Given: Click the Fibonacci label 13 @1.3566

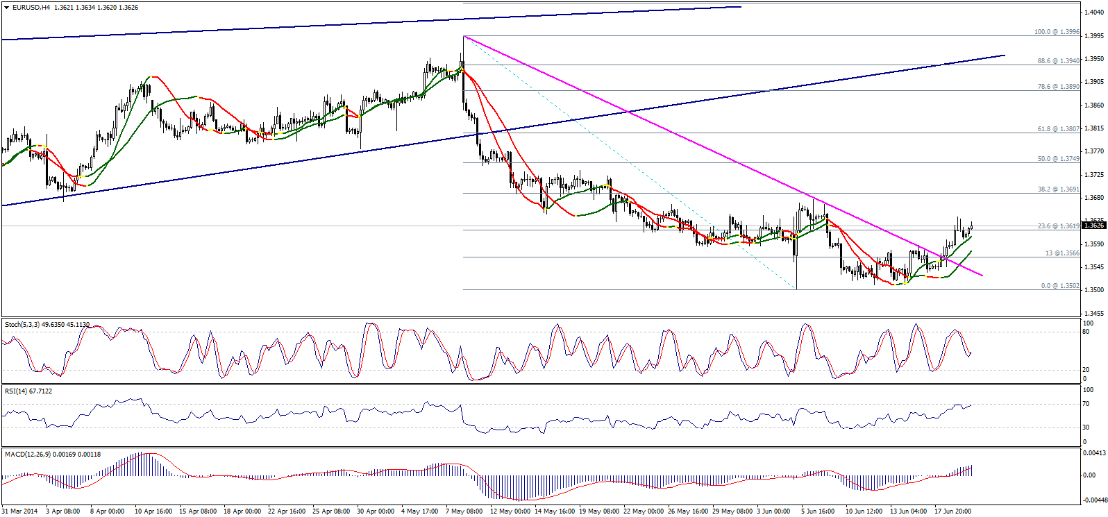Looking at the screenshot, I should point(1062,253).
